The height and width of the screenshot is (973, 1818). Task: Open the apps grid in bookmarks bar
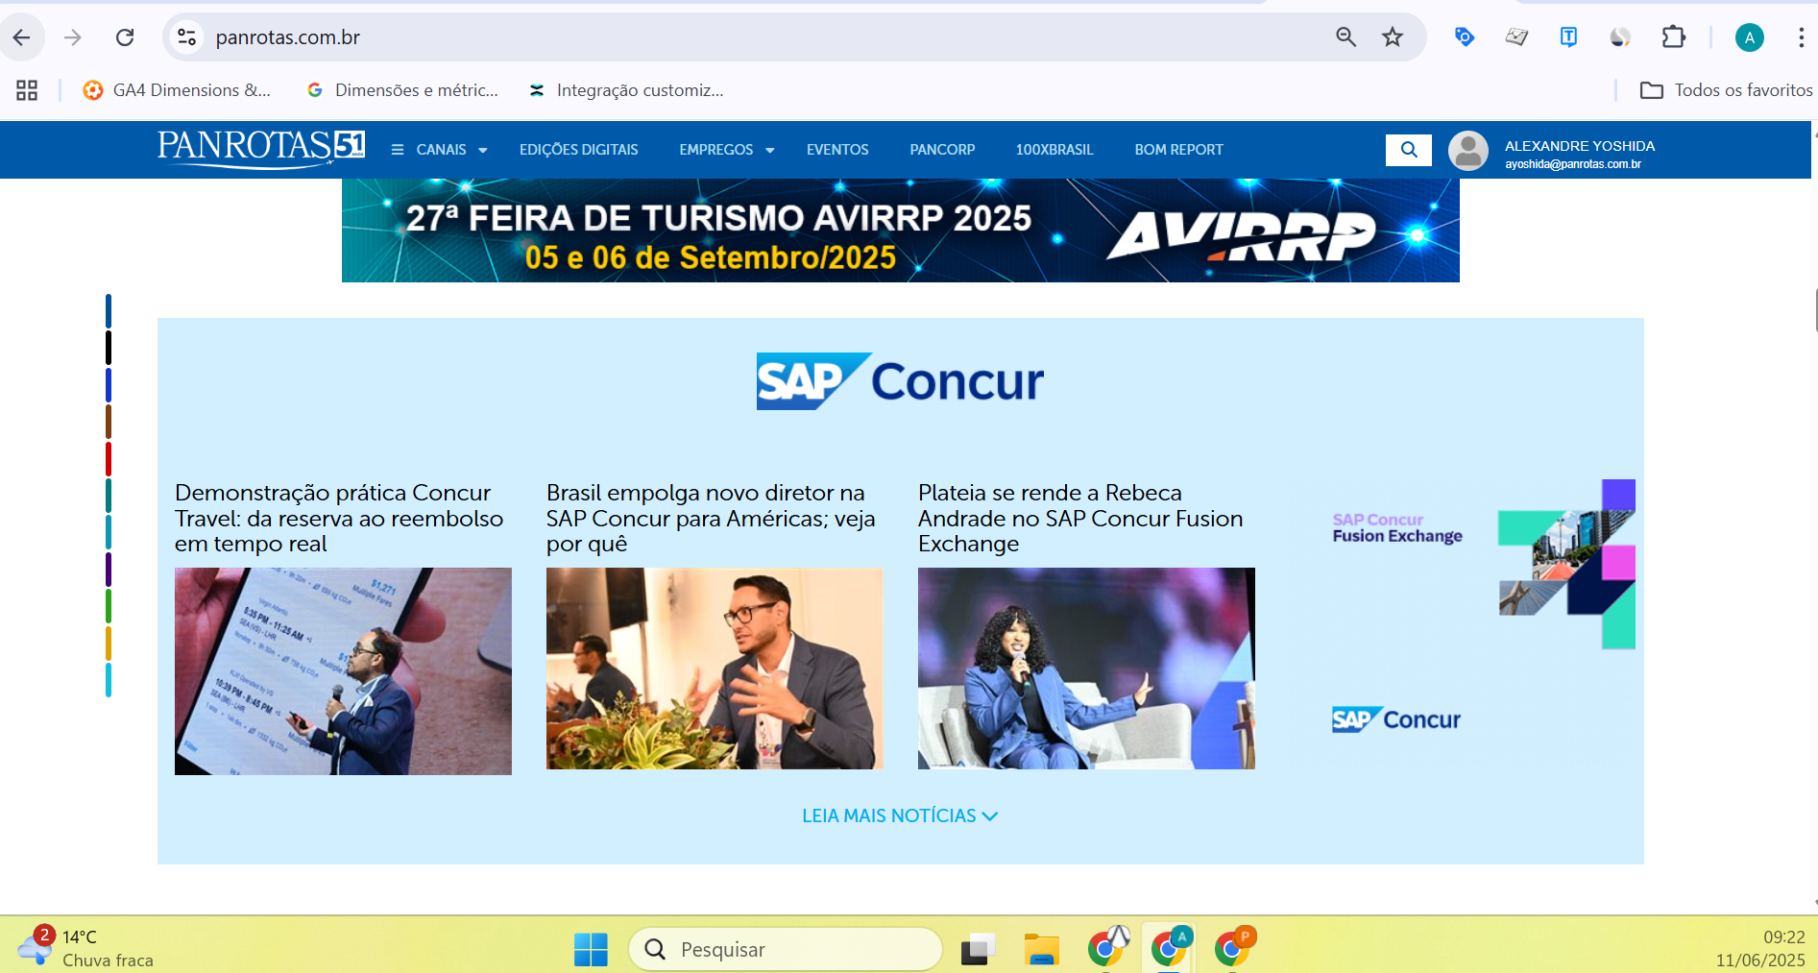[27, 90]
